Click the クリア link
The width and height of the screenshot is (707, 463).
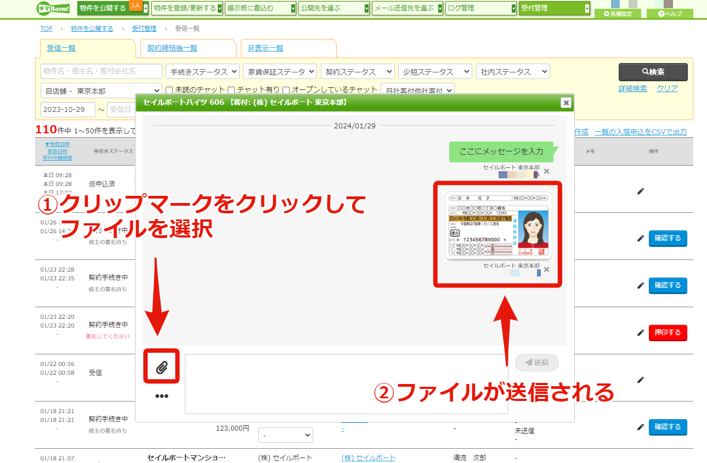(x=667, y=89)
